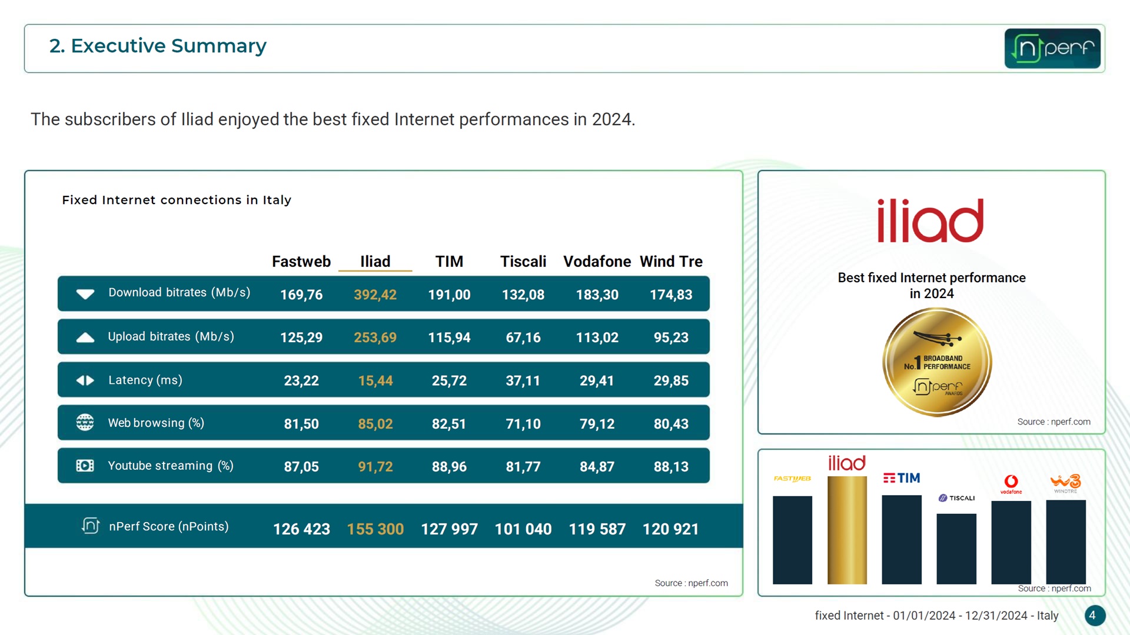Select the Fastweb column header
Image resolution: width=1130 pixels, height=635 pixels.
click(301, 262)
